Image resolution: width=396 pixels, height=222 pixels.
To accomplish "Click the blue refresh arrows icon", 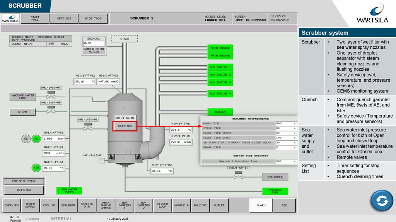I will coord(382,200).
